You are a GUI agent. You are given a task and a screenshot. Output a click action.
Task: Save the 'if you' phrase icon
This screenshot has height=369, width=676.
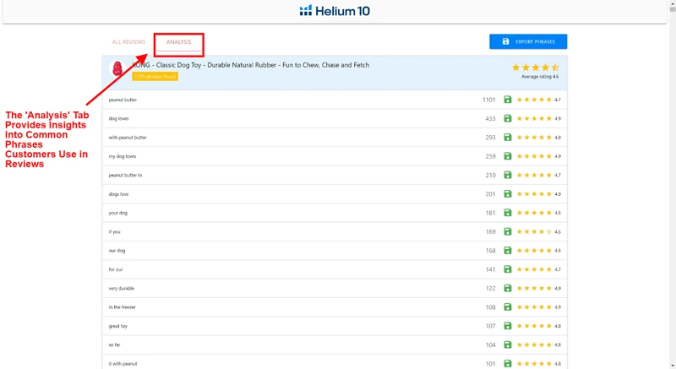[x=508, y=231]
